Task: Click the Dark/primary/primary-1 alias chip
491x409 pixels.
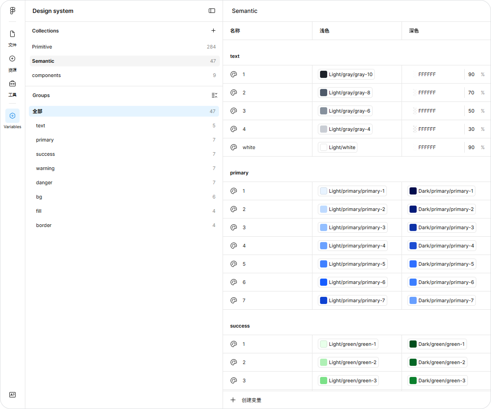Action: point(442,191)
